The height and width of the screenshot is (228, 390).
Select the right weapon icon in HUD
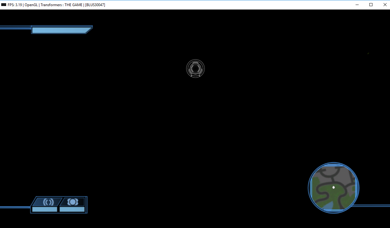73,202
